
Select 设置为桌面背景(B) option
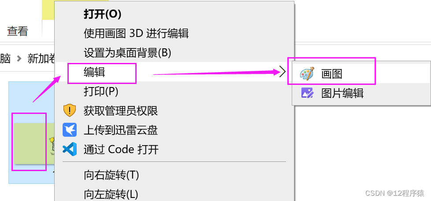(127, 52)
